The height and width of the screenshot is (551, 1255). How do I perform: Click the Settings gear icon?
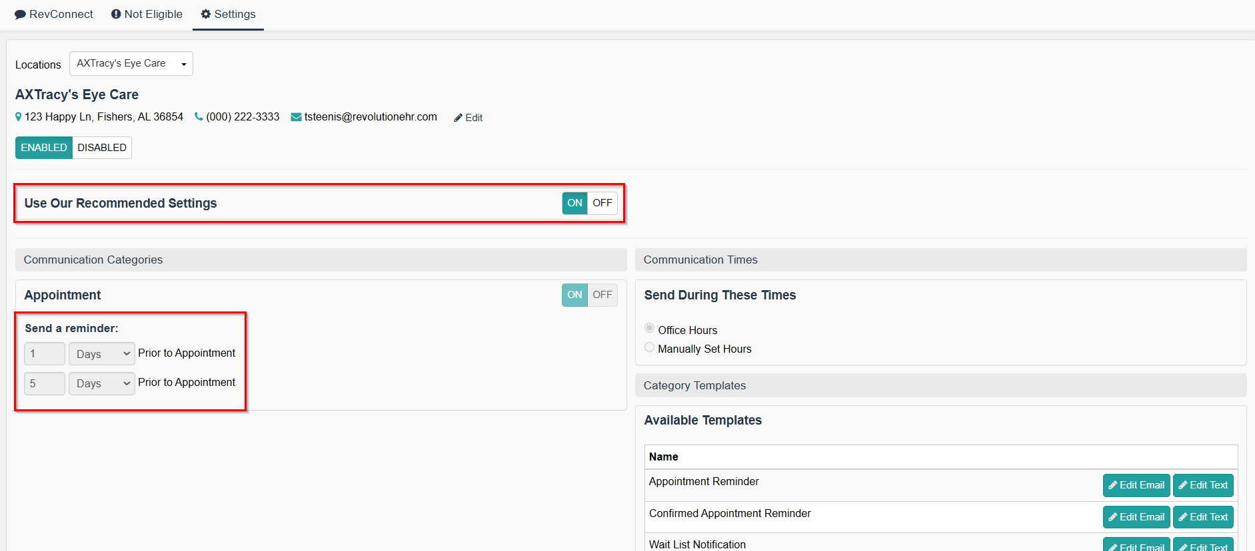point(206,14)
